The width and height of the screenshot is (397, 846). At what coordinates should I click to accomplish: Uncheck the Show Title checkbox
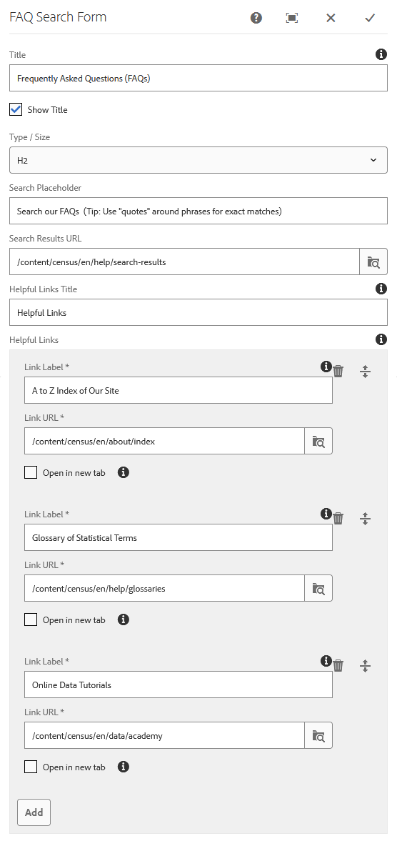16,109
